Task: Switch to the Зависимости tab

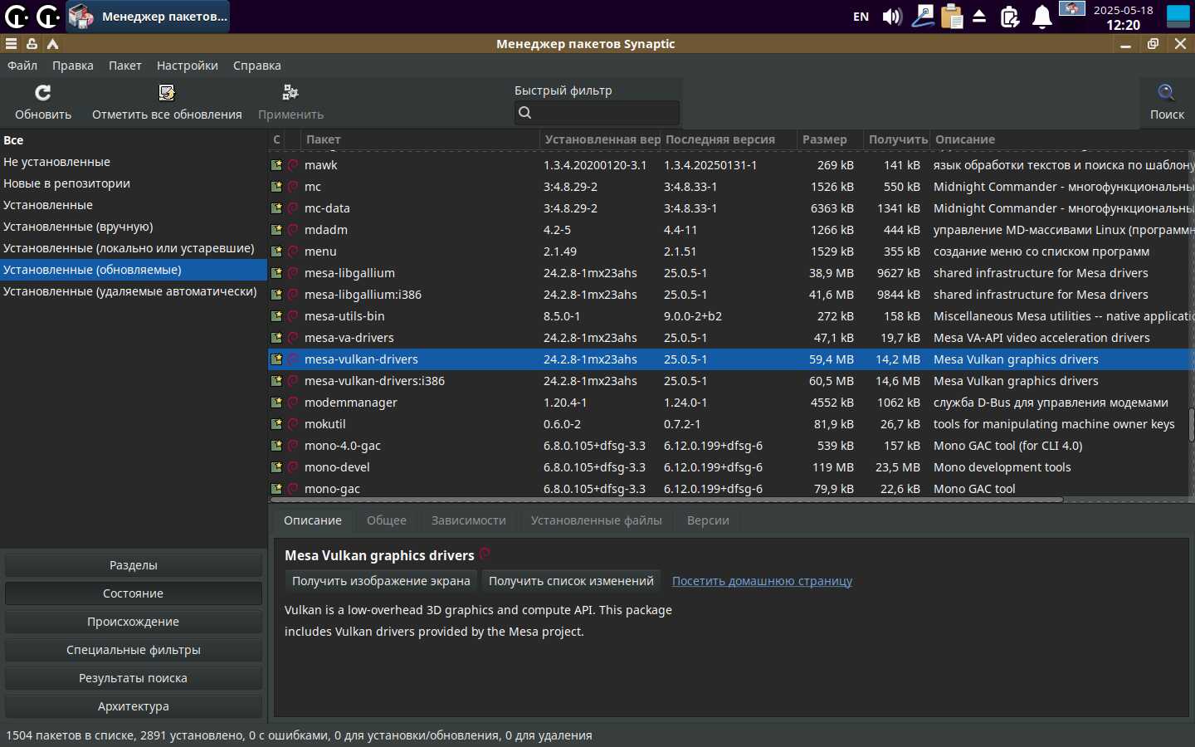Action: (x=468, y=520)
